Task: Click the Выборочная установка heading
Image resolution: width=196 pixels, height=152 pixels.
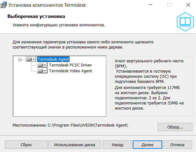Action: click(36, 16)
